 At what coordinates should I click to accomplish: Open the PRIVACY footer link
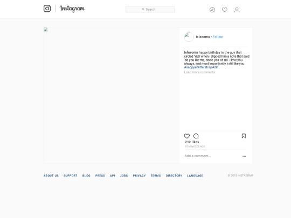pyautogui.click(x=139, y=175)
